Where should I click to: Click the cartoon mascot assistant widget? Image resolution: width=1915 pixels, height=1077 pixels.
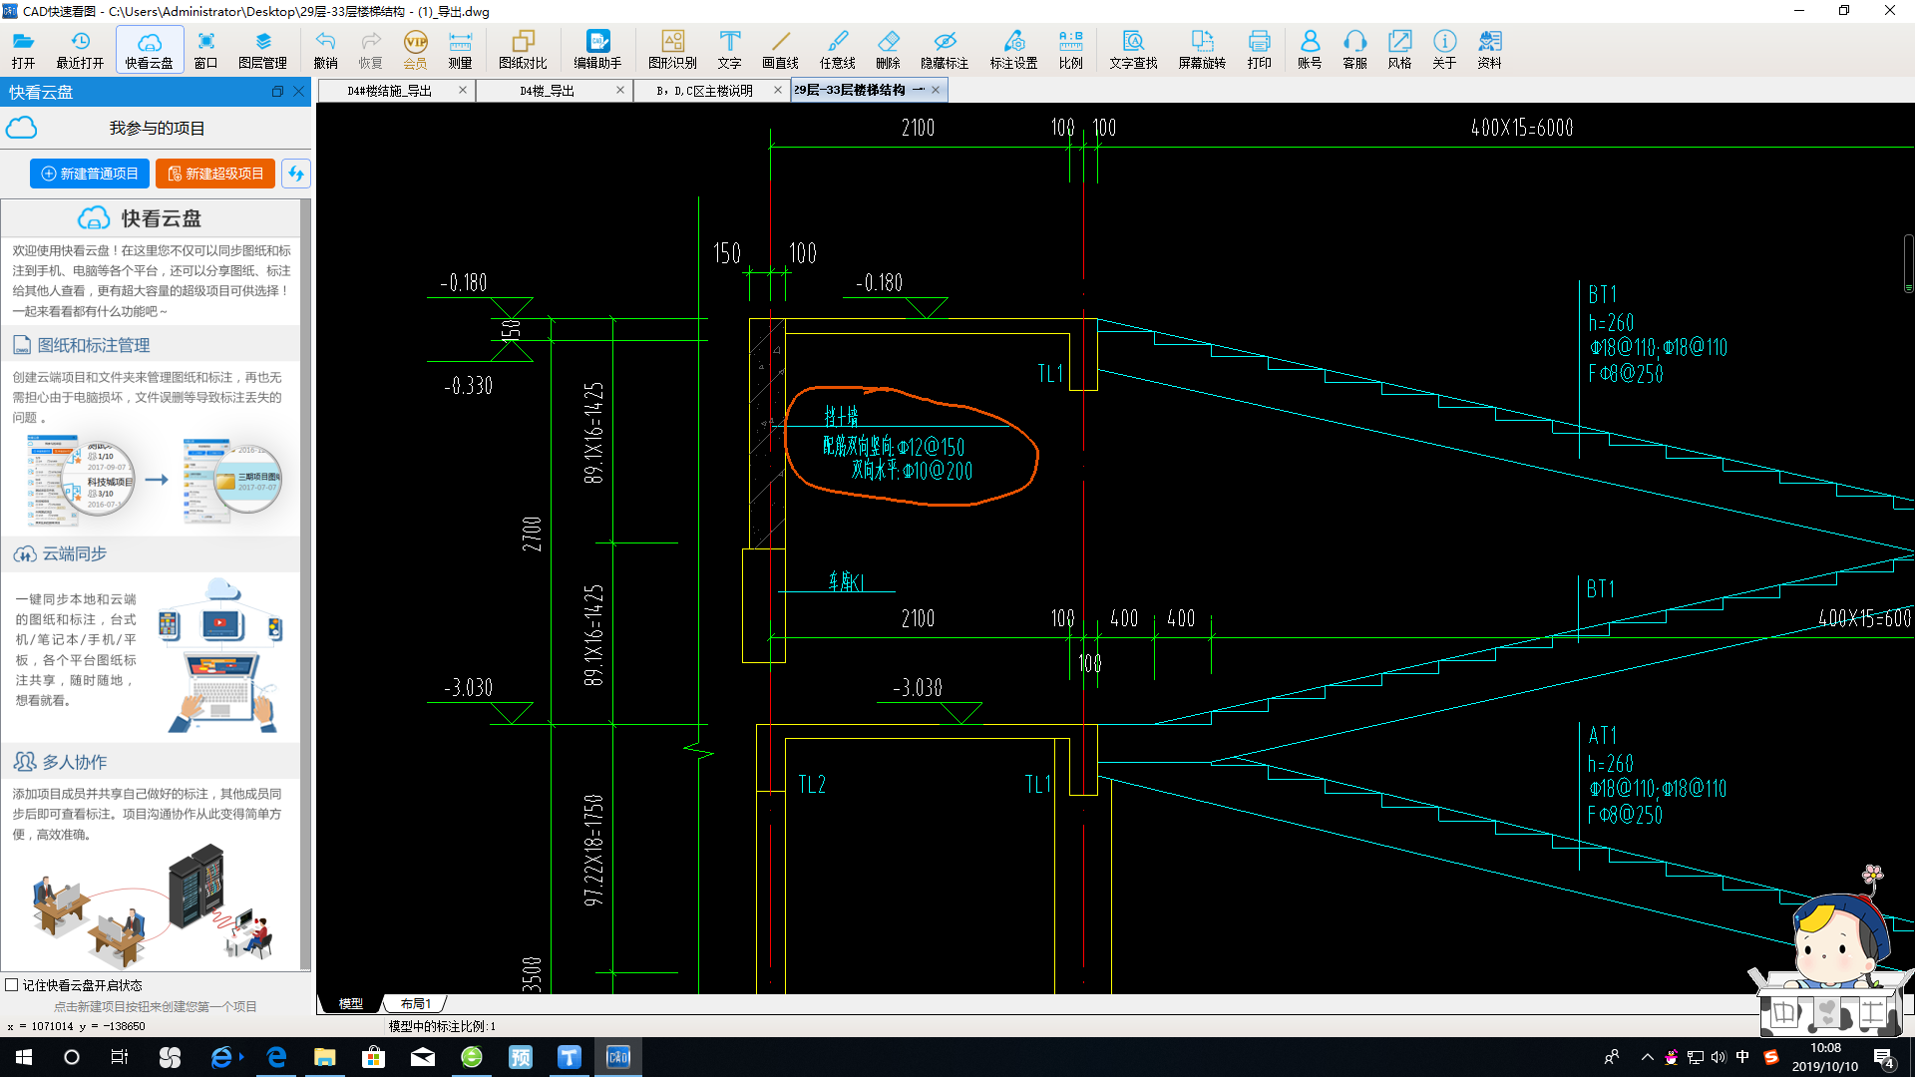pos(1831,952)
